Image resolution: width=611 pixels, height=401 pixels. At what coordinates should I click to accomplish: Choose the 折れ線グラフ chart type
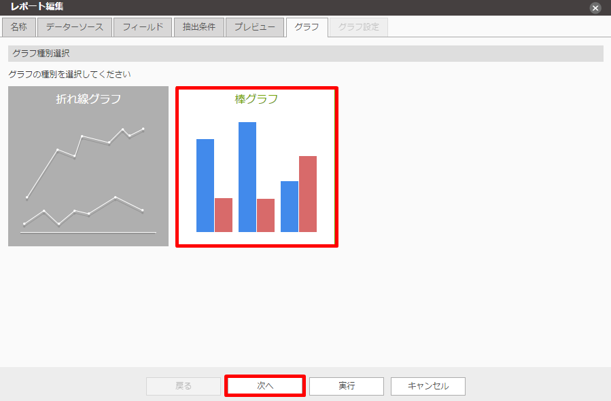click(88, 166)
